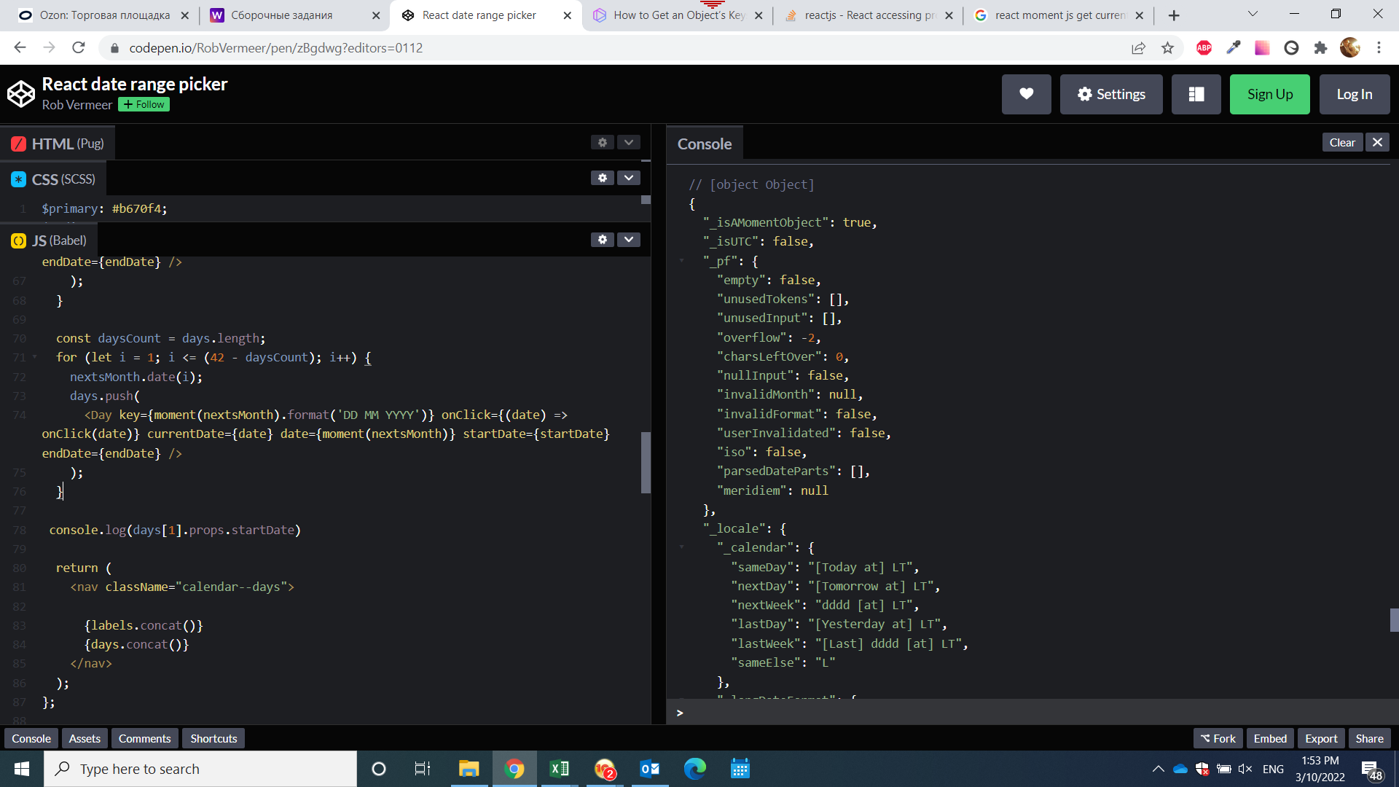Click the JS panel settings gear icon
The image size is (1399, 787).
tap(603, 239)
